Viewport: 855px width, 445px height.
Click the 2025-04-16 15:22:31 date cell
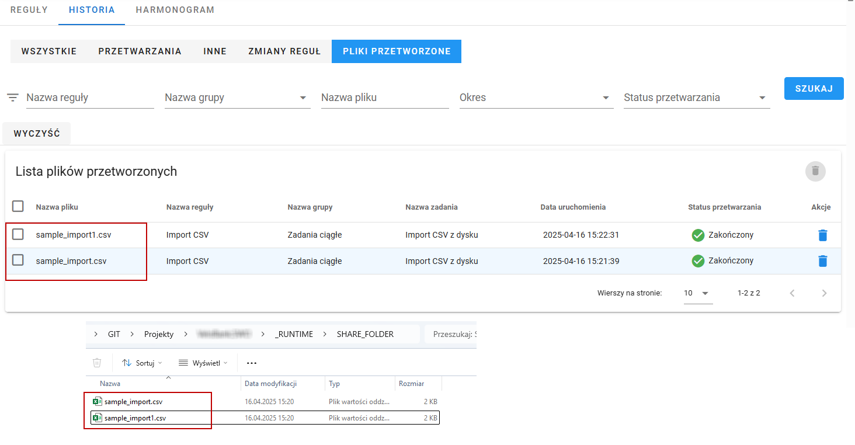pos(581,235)
